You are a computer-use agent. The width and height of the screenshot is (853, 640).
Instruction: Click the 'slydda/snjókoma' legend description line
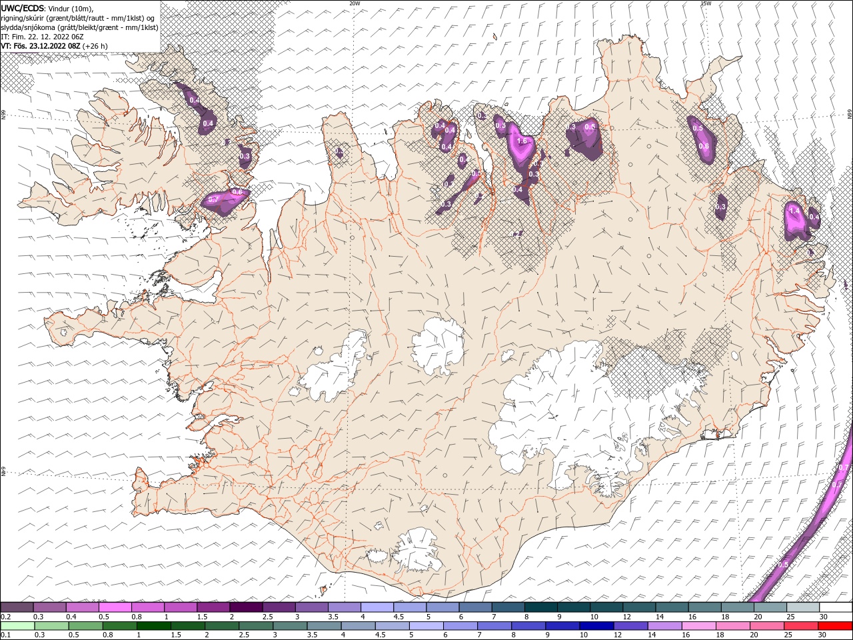(78, 27)
